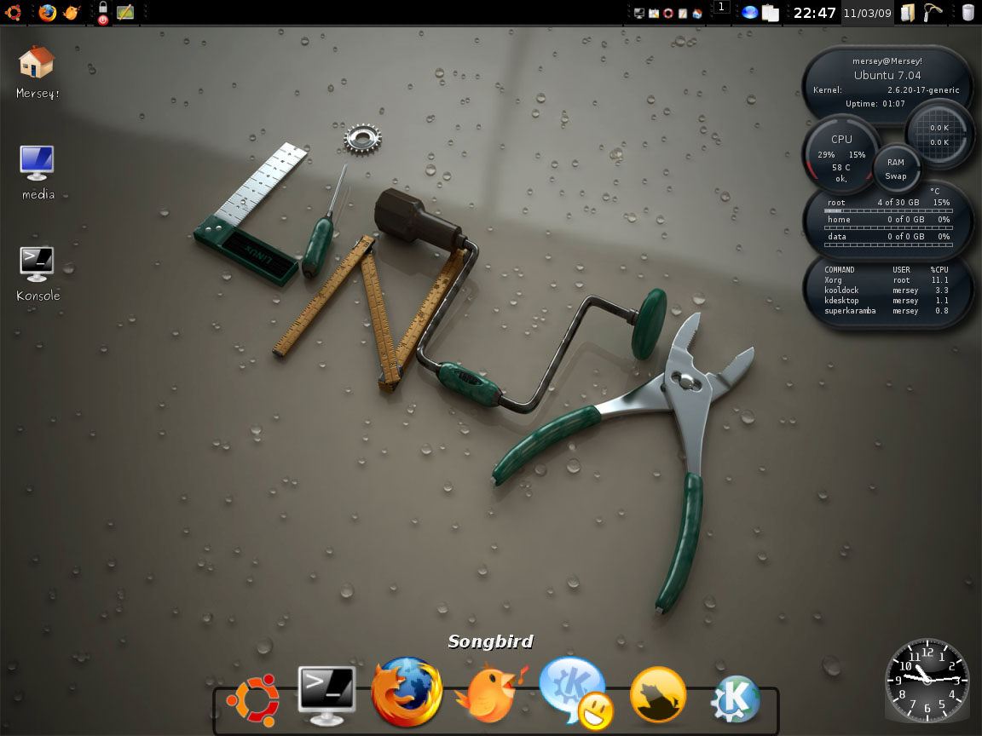Click the analog clock widget
The image size is (982, 736).
click(927, 680)
